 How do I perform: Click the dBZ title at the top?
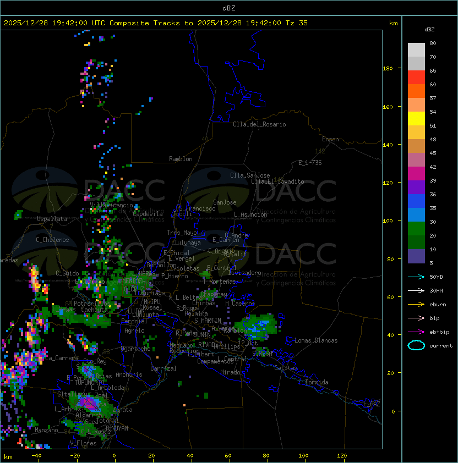click(x=229, y=8)
